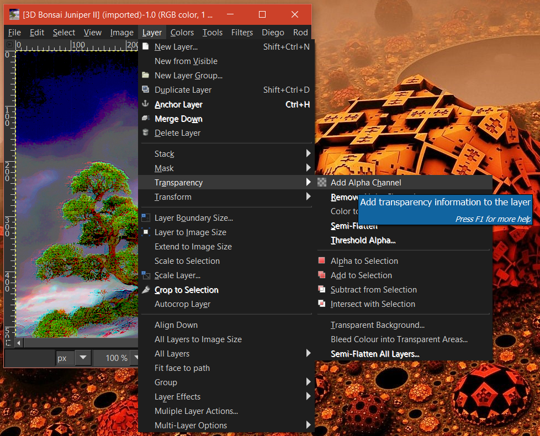Choose Semi-Flatten in Transparency submenu
540x436 pixels.
click(x=354, y=226)
